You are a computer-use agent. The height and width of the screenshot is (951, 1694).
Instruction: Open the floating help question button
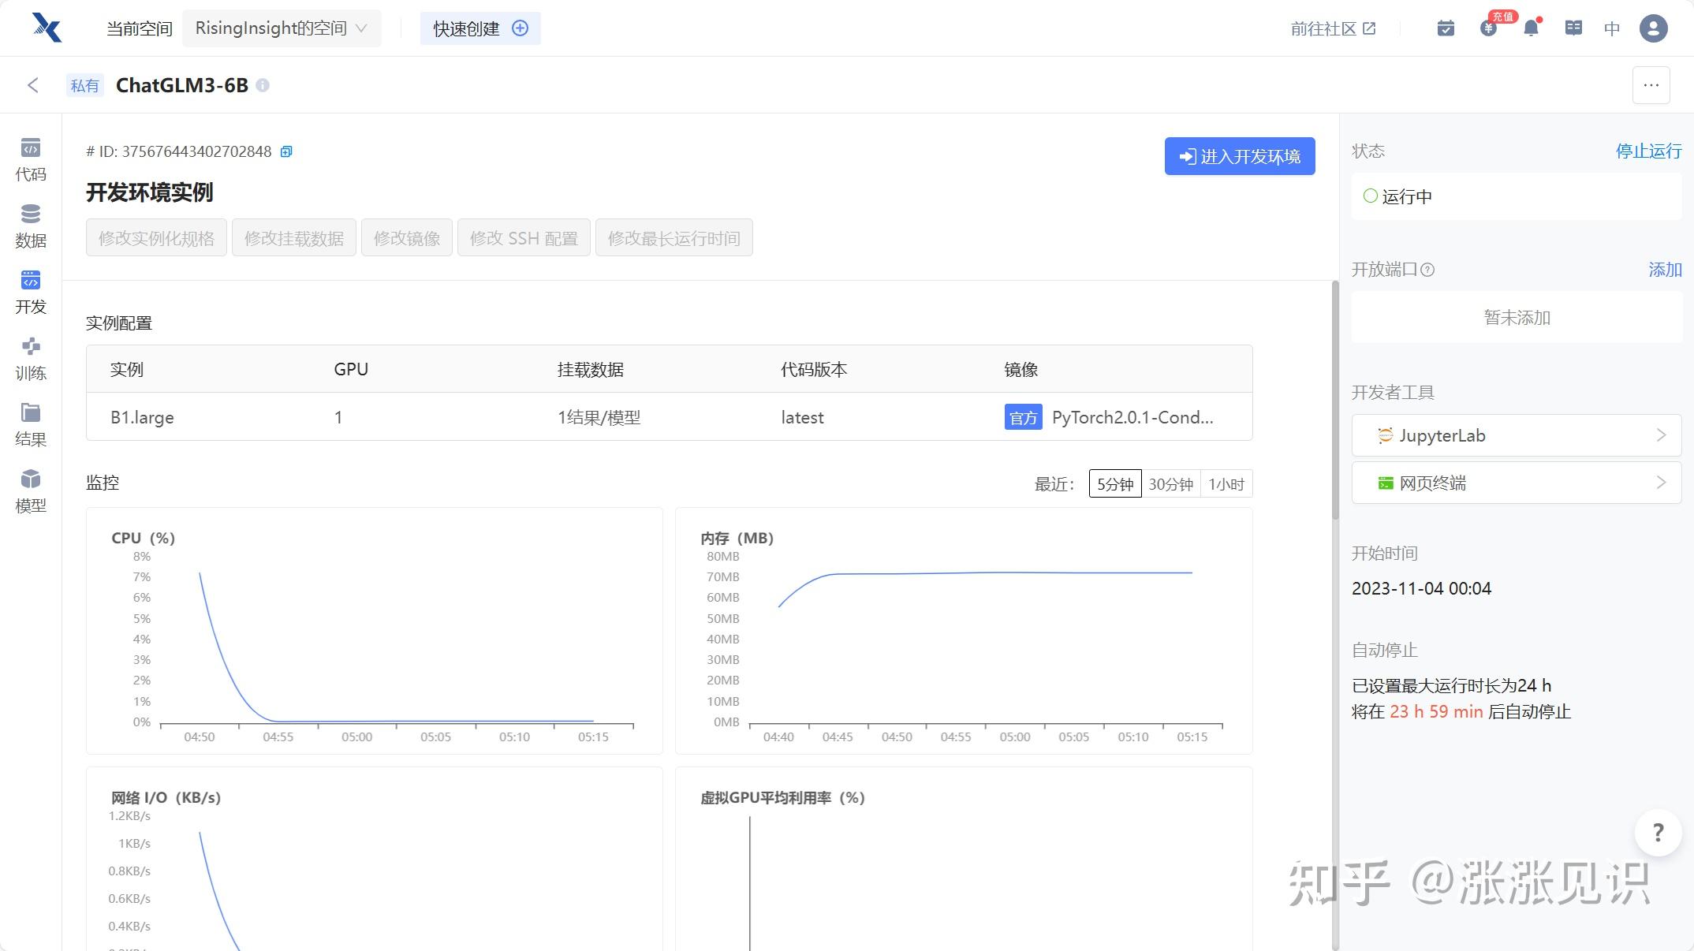[x=1658, y=832]
